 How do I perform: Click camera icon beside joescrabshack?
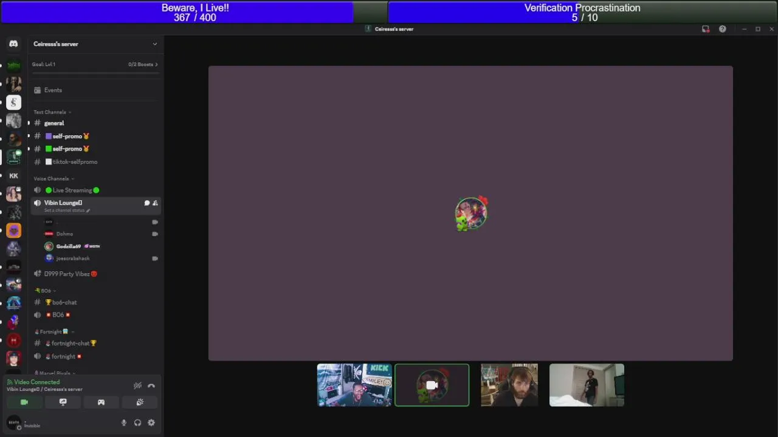click(x=155, y=259)
